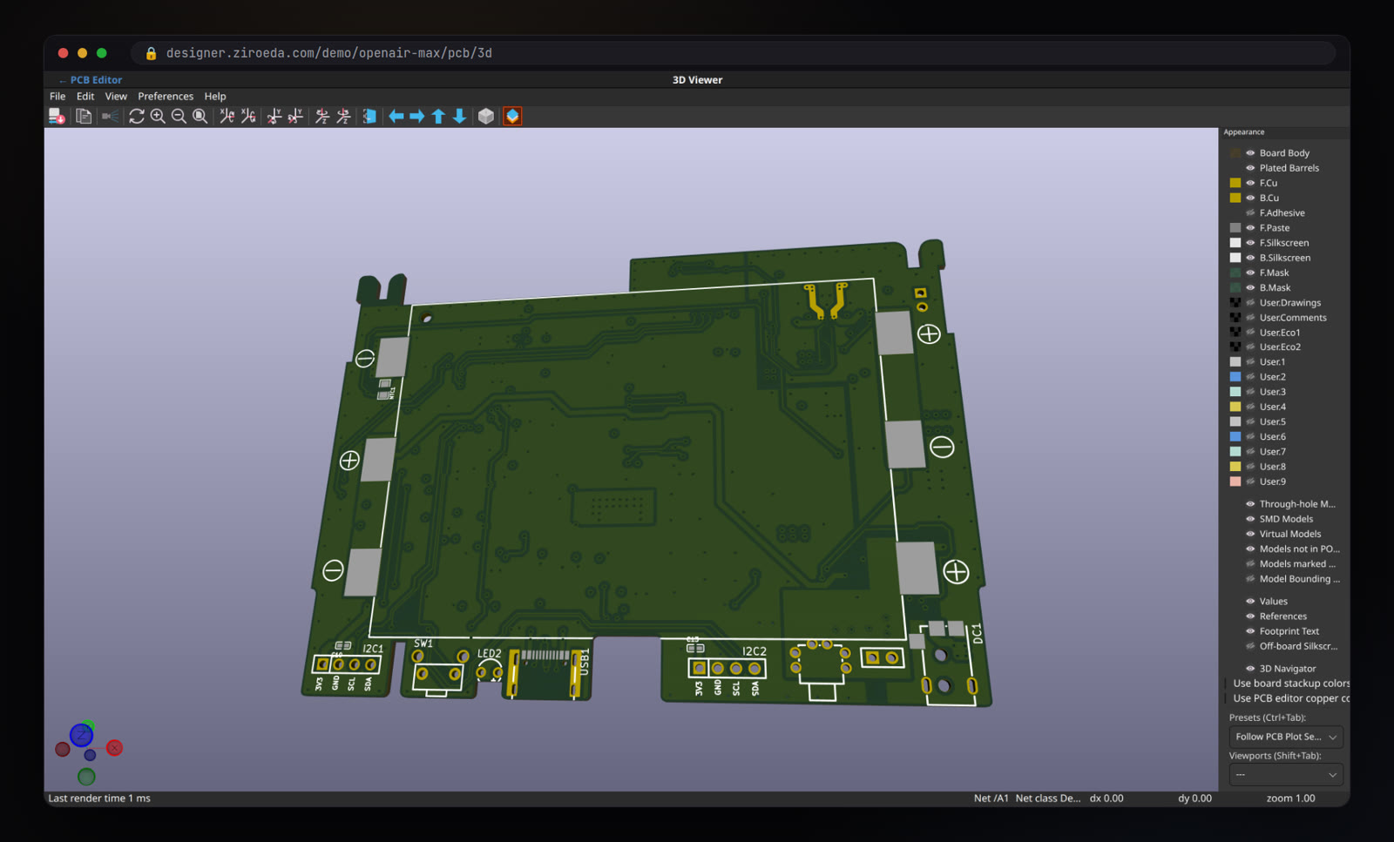Image resolution: width=1394 pixels, height=842 pixels.
Task: Change the F.Cu layer color swatch
Action: [x=1235, y=183]
